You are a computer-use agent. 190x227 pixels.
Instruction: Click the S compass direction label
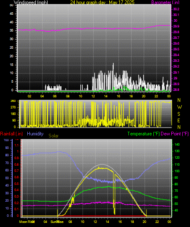[179, 114]
